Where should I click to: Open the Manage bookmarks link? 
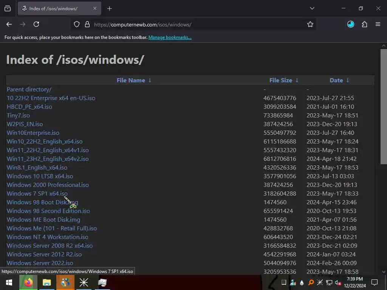170,37
